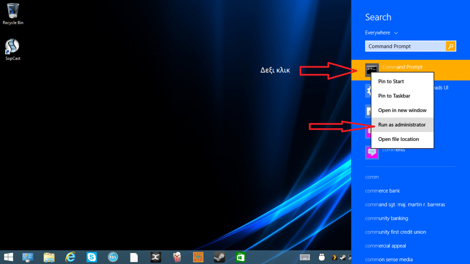Screen dimensions: 470x264
Task: Launch Steam from the taskbar
Action: (x=219, y=257)
